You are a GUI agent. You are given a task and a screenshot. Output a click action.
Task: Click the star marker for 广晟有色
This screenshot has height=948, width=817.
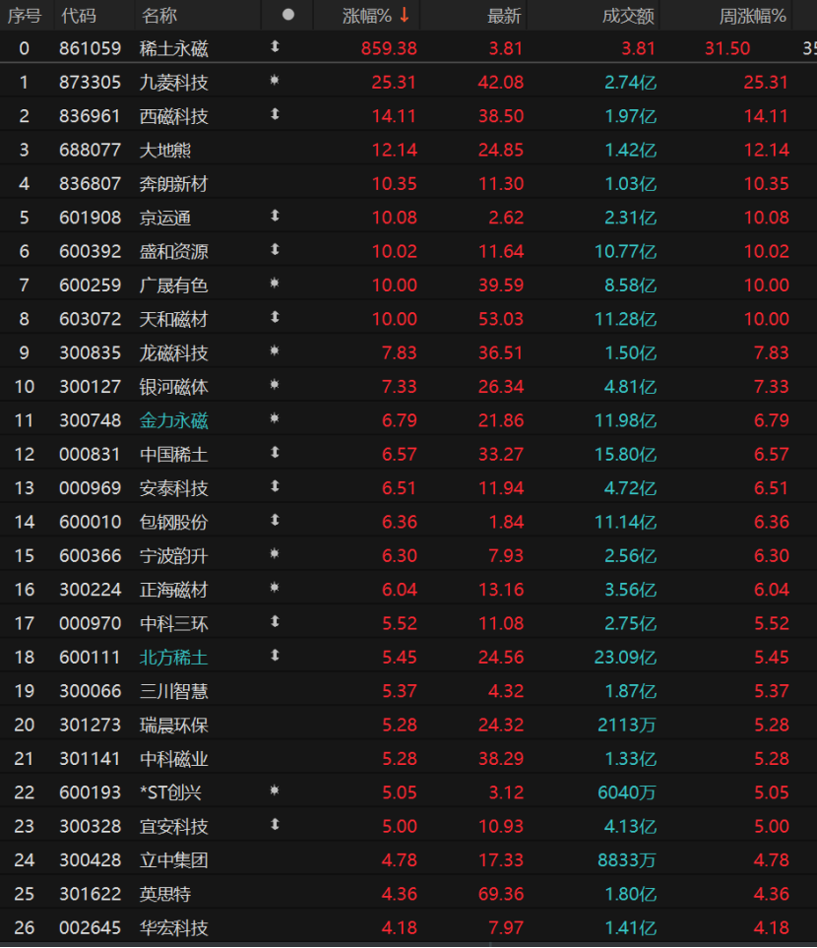coord(275,283)
